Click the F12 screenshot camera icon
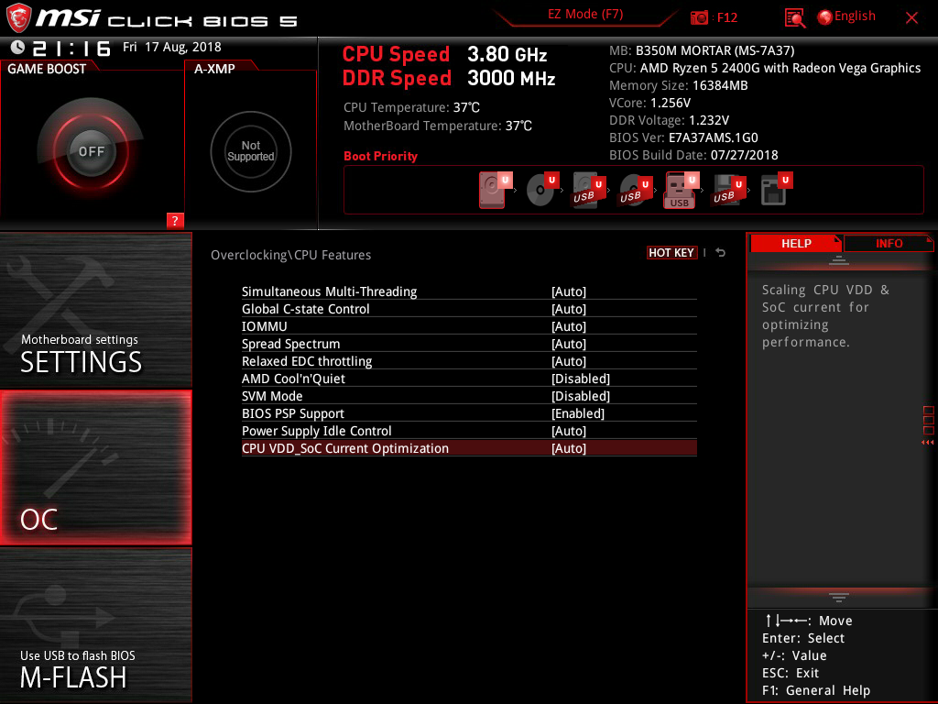Screen dimensions: 938x704 699,17
